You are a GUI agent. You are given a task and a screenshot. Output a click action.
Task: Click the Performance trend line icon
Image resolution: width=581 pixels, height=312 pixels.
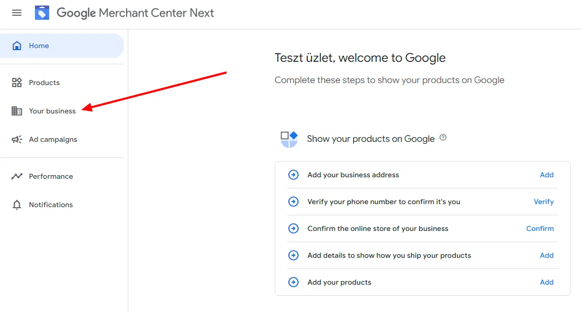tap(17, 176)
